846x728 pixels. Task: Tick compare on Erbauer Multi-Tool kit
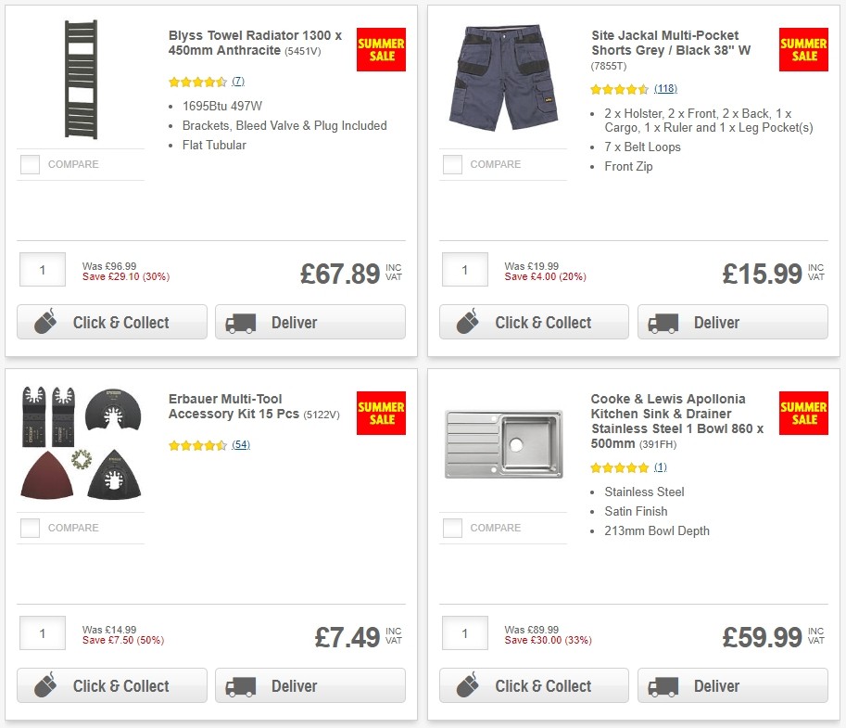(29, 528)
